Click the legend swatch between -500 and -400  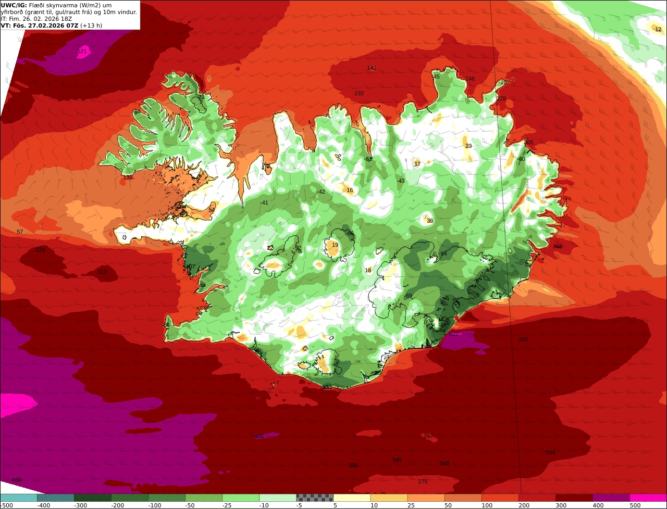click(19, 498)
